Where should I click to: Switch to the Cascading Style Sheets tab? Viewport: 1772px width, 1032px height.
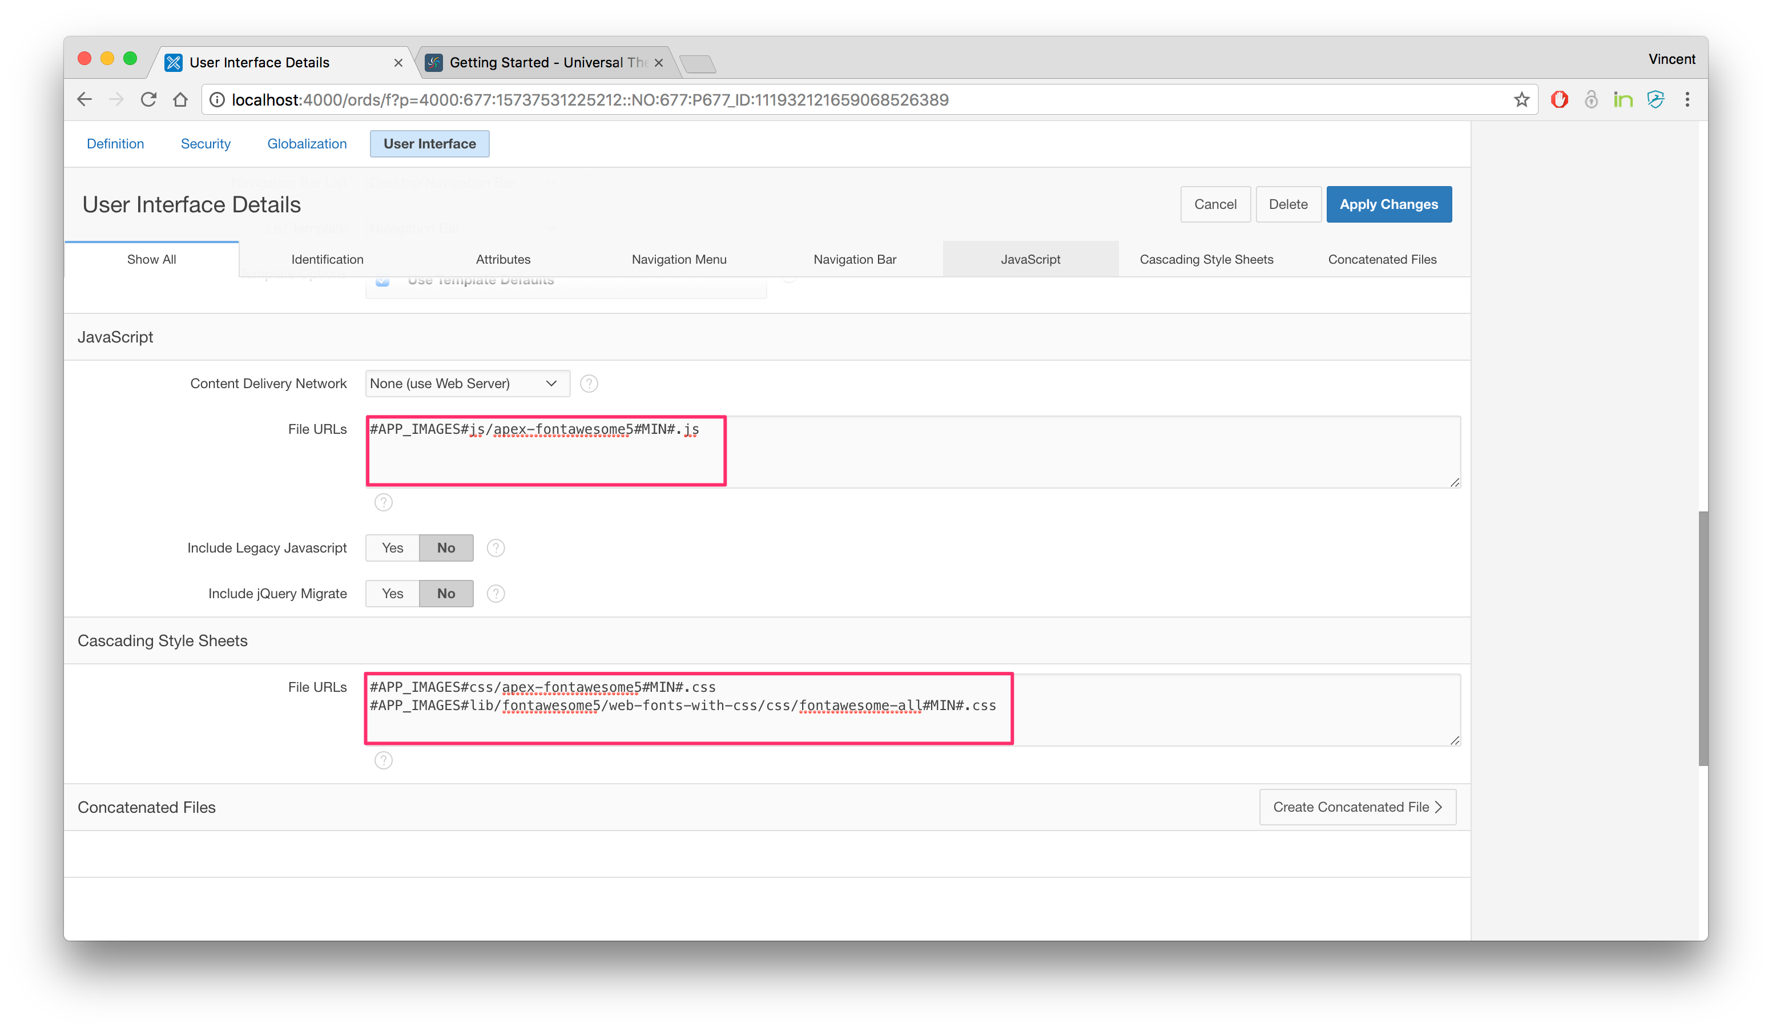(x=1206, y=259)
